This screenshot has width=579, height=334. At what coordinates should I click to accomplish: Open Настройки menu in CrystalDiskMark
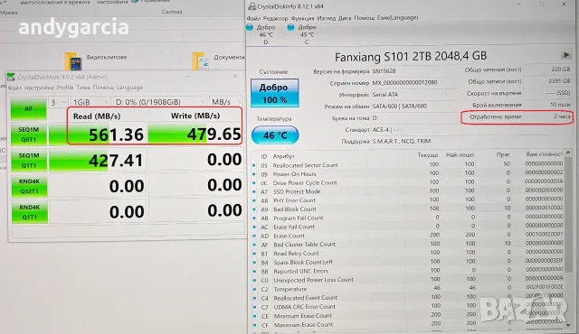click(39, 88)
